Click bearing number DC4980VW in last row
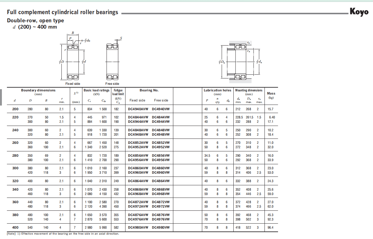 (161, 227)
